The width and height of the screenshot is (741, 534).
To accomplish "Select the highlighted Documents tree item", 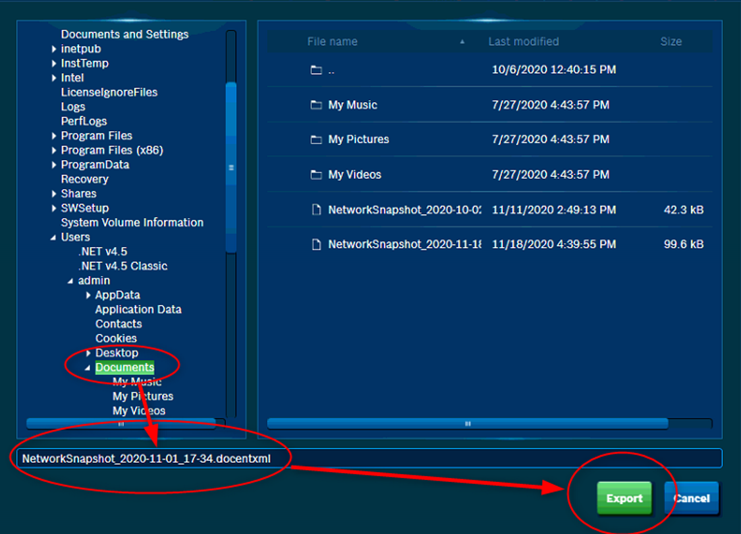I will click(125, 367).
